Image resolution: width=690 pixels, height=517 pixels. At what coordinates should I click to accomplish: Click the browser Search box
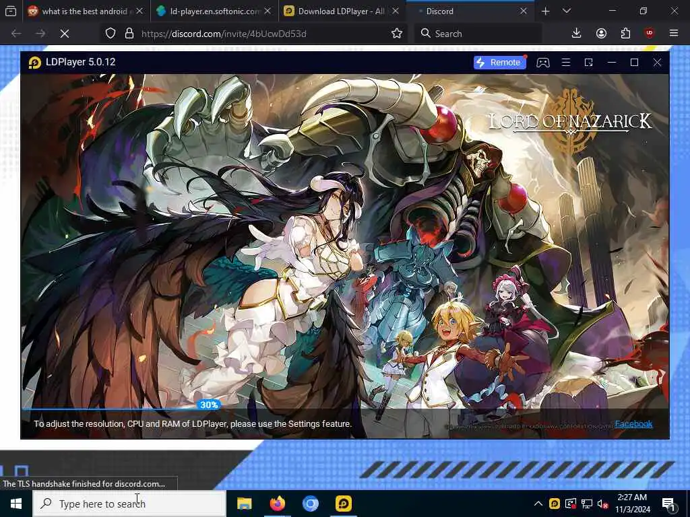(478, 34)
